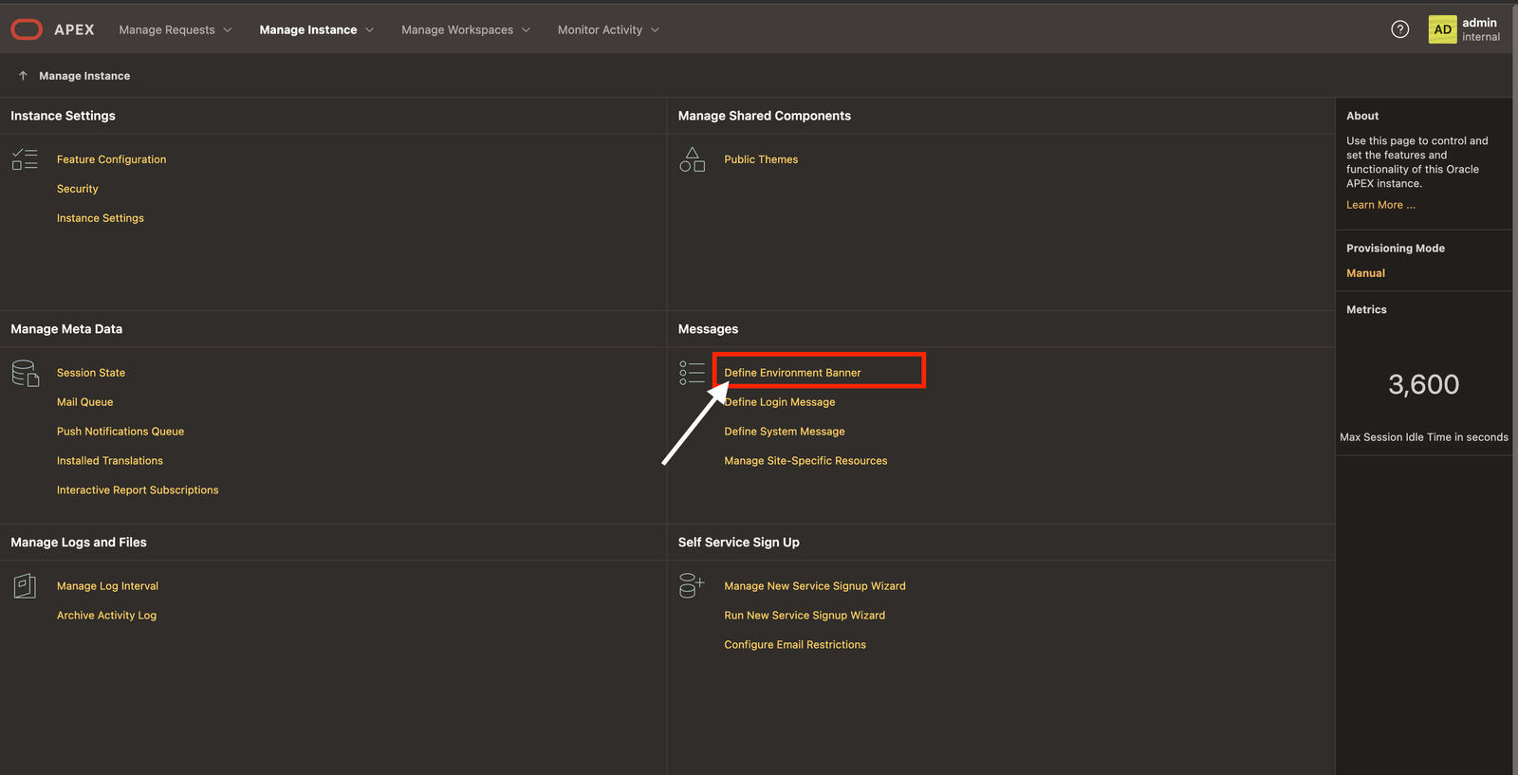The height and width of the screenshot is (775, 1518).
Task: Click the Manage Meta Data database icon
Action: 25,373
